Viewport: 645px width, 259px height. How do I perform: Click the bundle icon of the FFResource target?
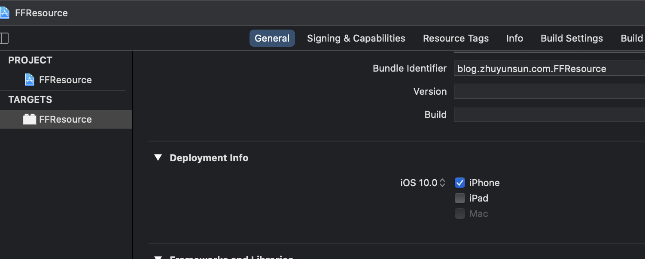(30, 119)
